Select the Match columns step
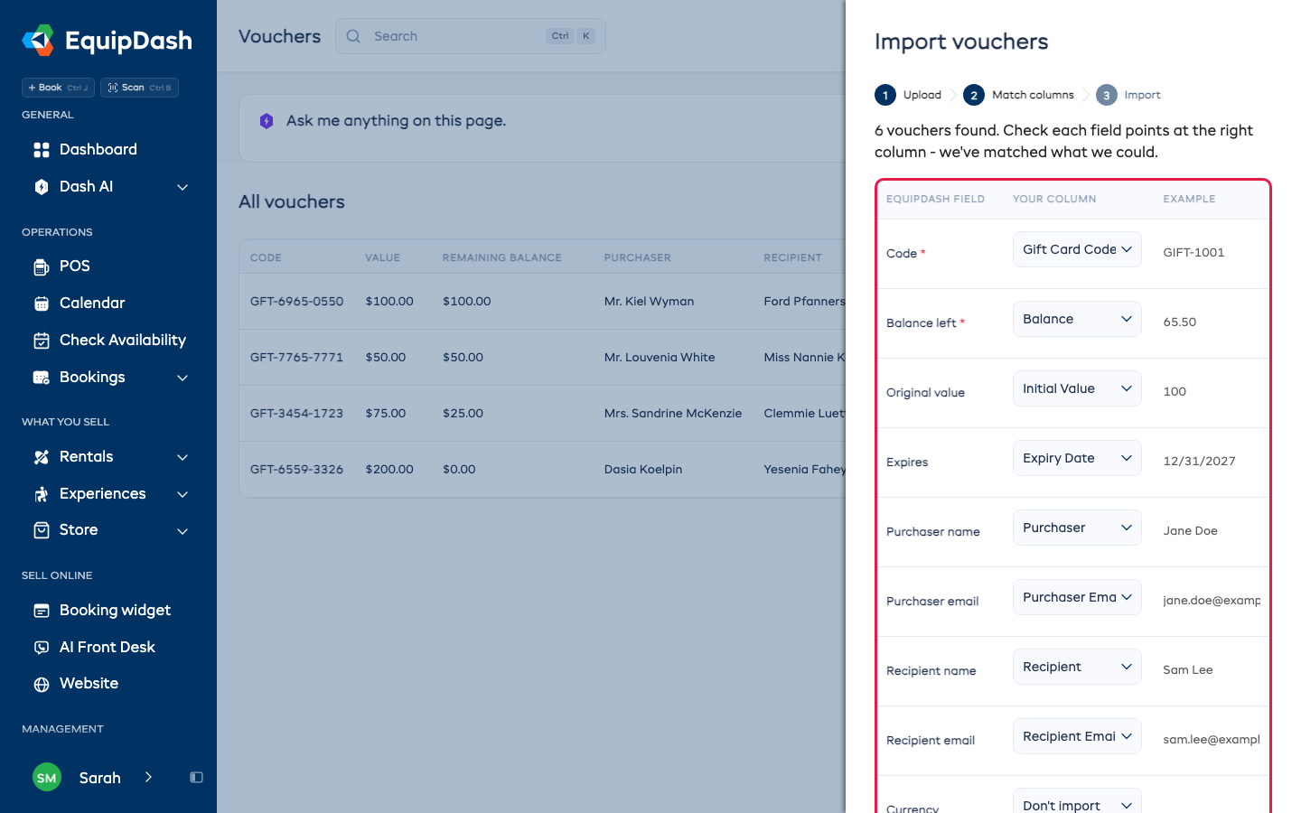Screen dimensions: 1301x813 pyautogui.click(x=1019, y=95)
